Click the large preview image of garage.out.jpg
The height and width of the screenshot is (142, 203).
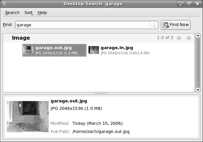(x=28, y=117)
